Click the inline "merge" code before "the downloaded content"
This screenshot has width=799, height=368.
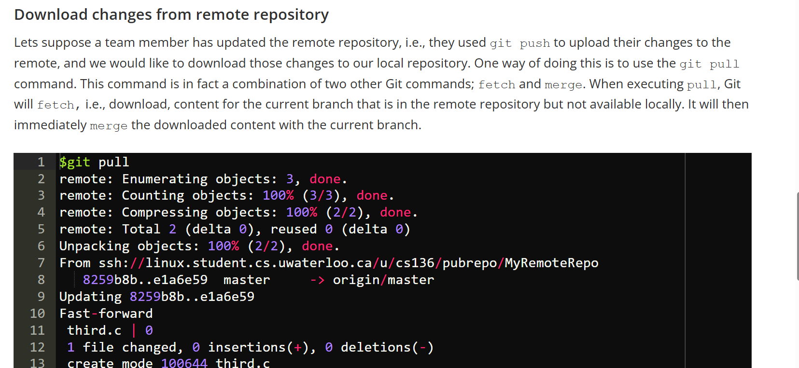[x=109, y=126]
